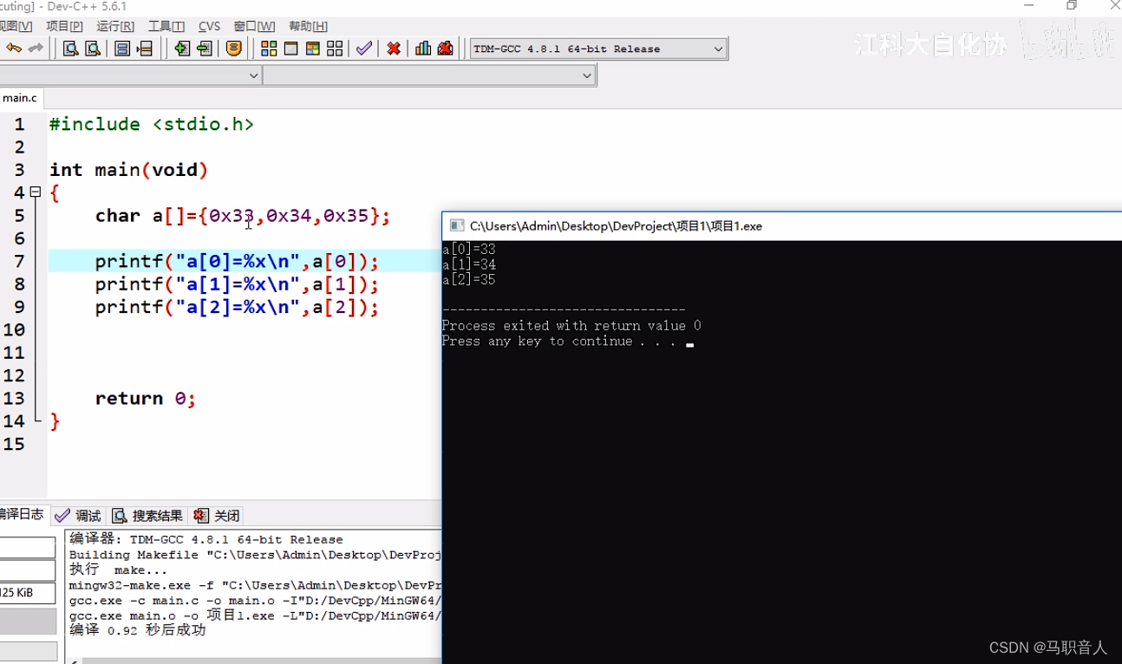Open the 窗口[W] menu

click(x=255, y=26)
